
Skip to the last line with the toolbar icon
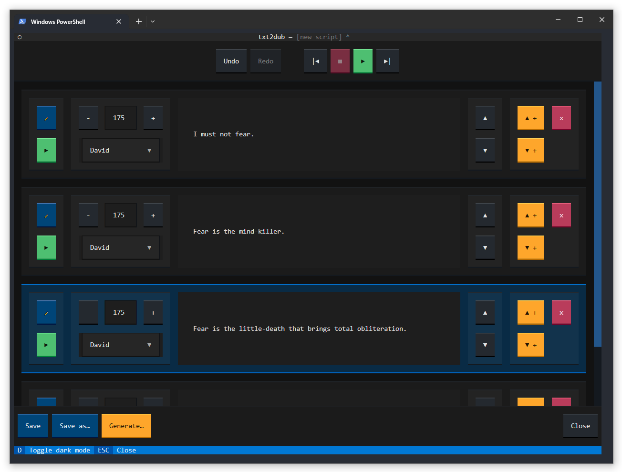coord(388,61)
